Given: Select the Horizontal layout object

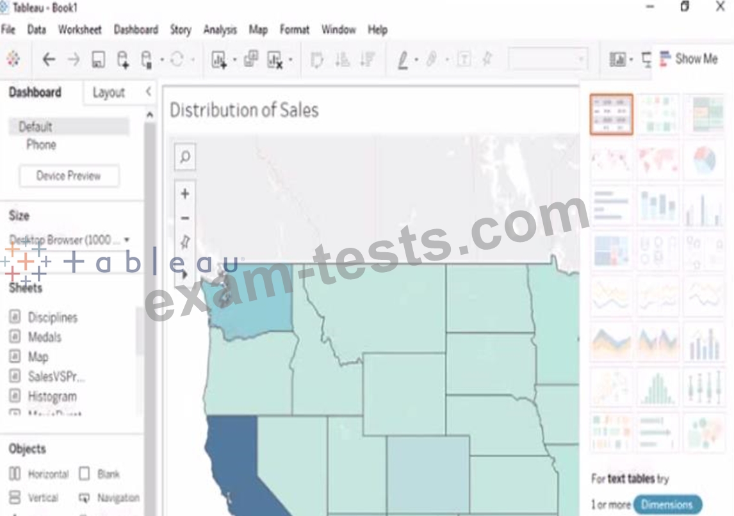Looking at the screenshot, I should 40,474.
